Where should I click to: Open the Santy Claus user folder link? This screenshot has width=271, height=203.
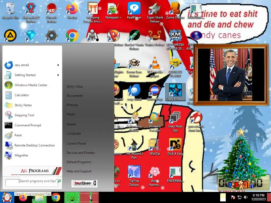coord(75,86)
